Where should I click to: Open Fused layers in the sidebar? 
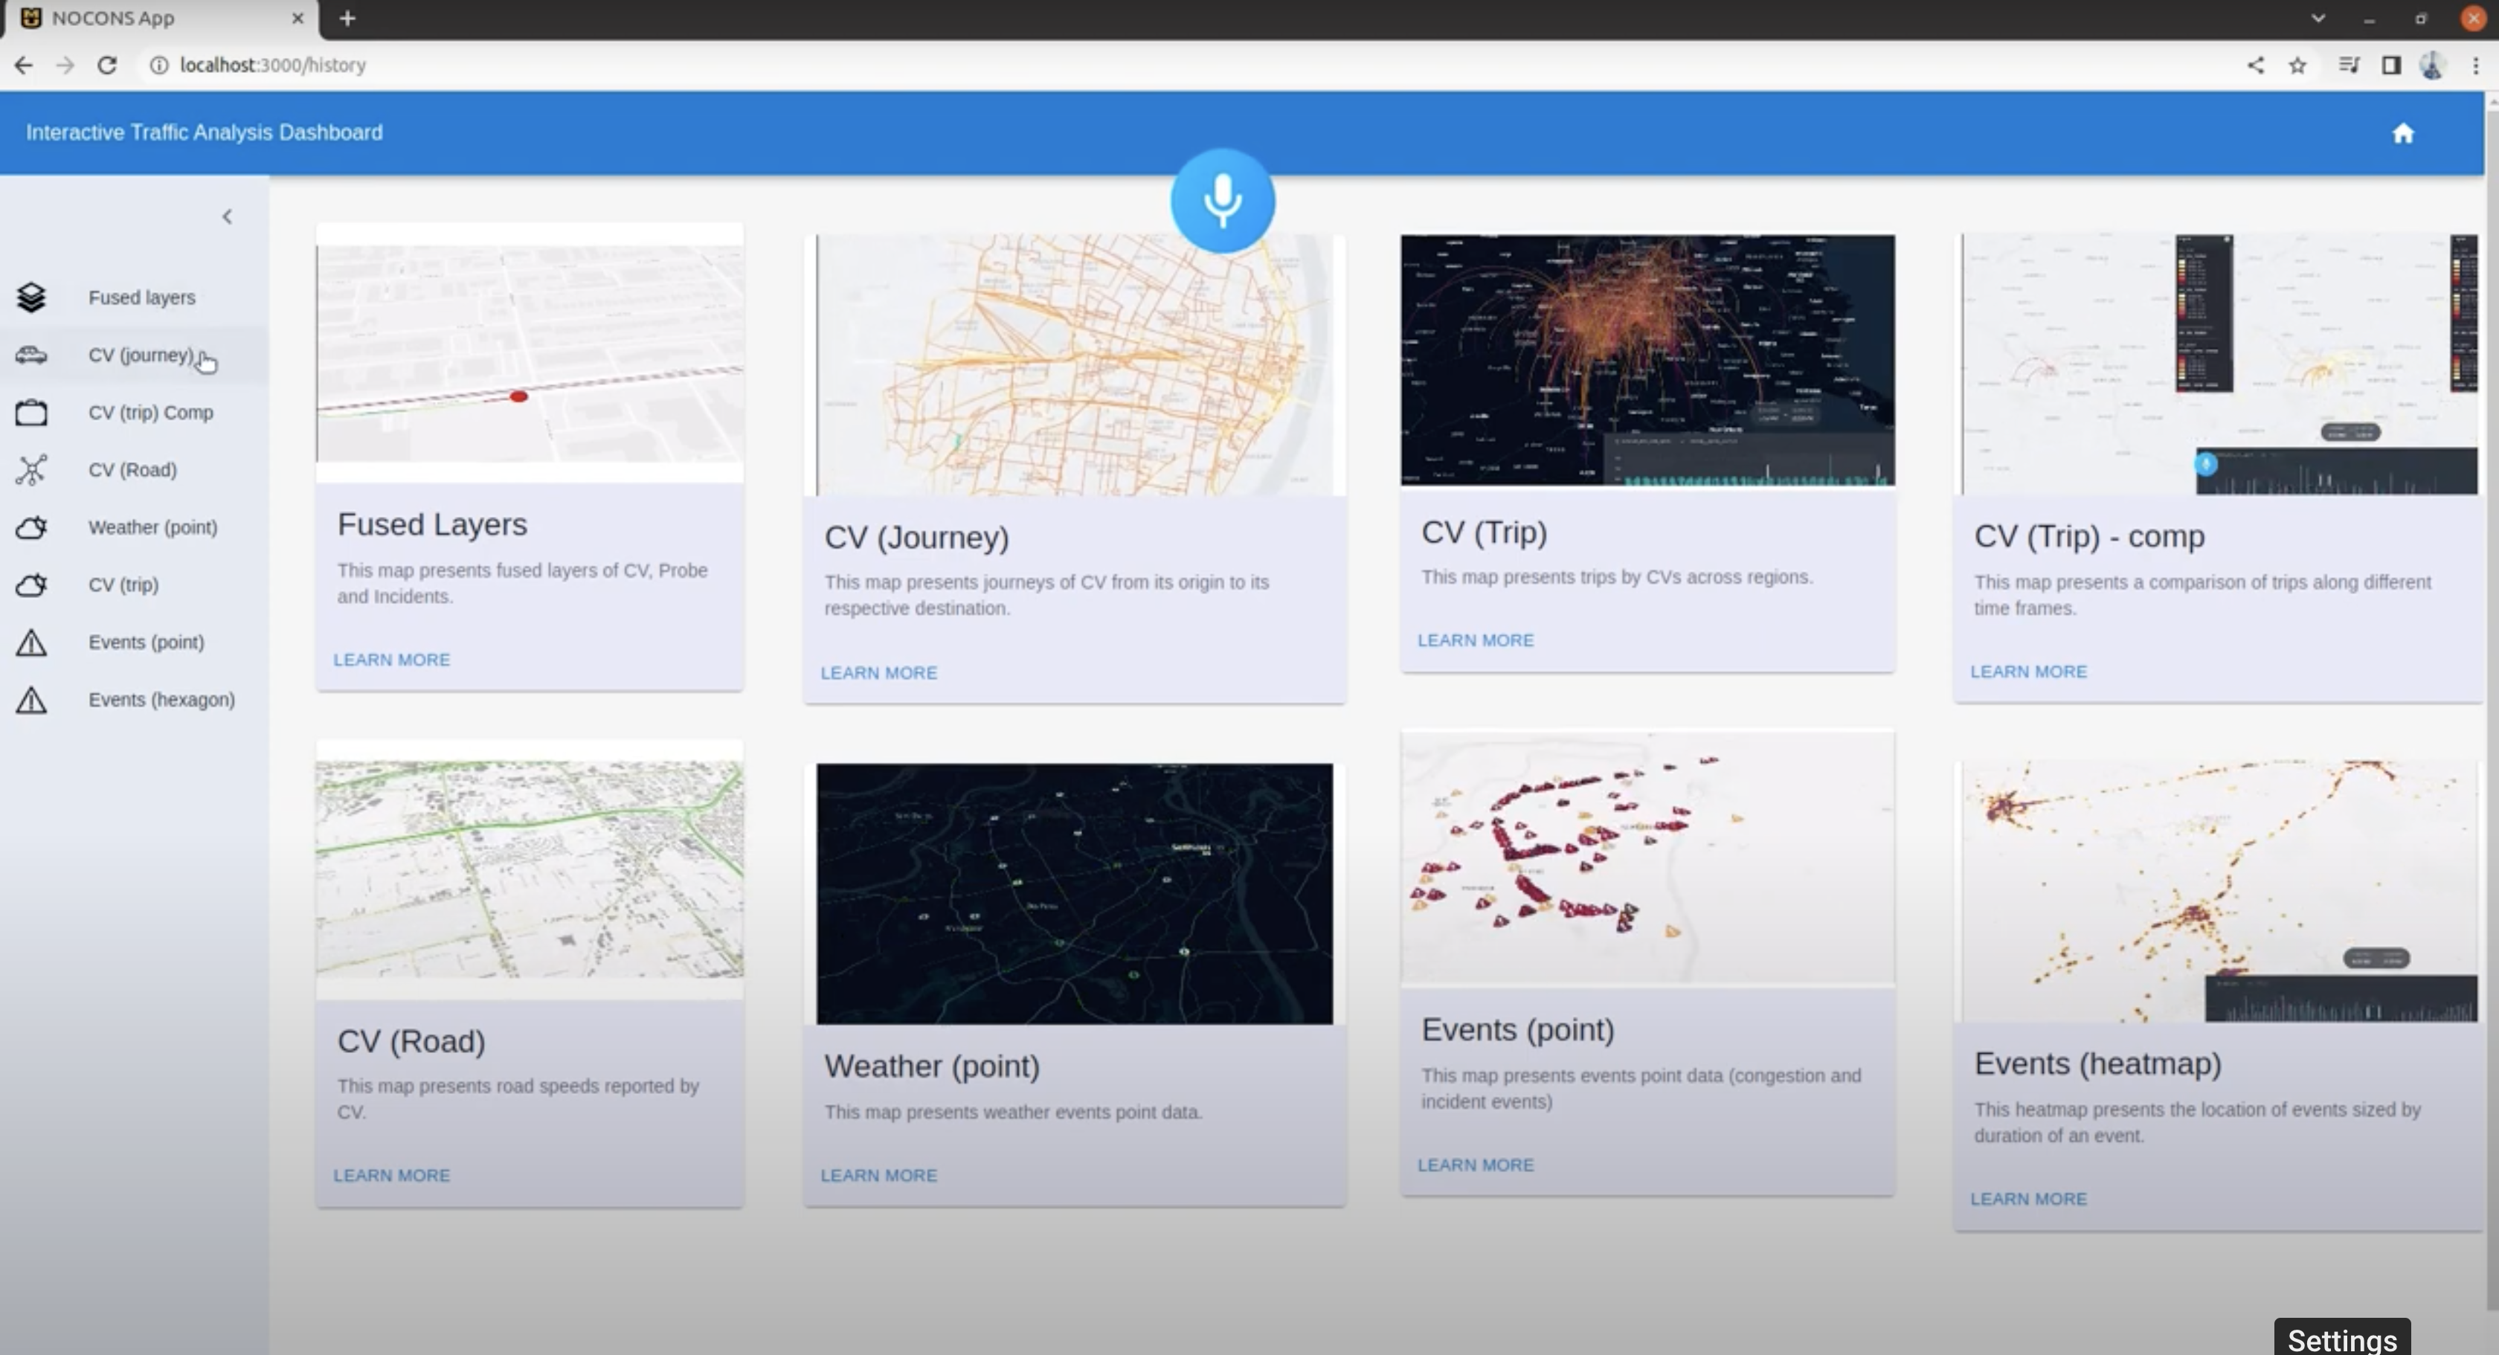pyautogui.click(x=134, y=297)
